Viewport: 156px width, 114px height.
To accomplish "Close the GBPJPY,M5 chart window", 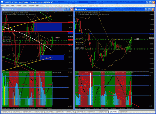I will (153, 9).
